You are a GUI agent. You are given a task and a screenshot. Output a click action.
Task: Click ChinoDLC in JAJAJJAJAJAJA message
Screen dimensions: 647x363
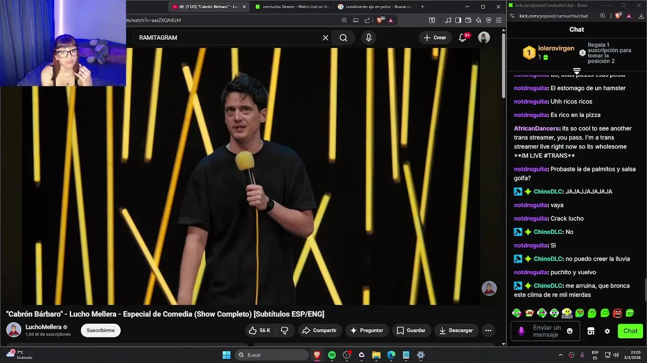pyautogui.click(x=548, y=192)
